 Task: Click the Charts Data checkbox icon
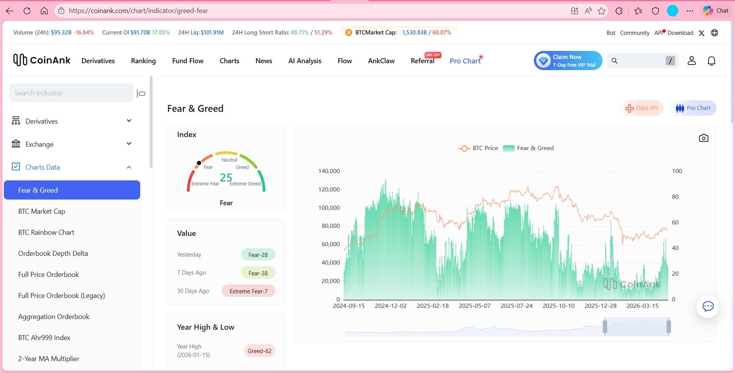pyautogui.click(x=16, y=167)
